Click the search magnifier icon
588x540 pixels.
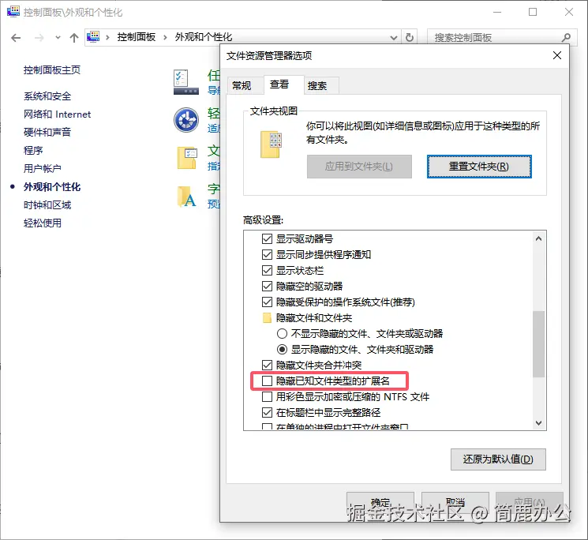566,38
